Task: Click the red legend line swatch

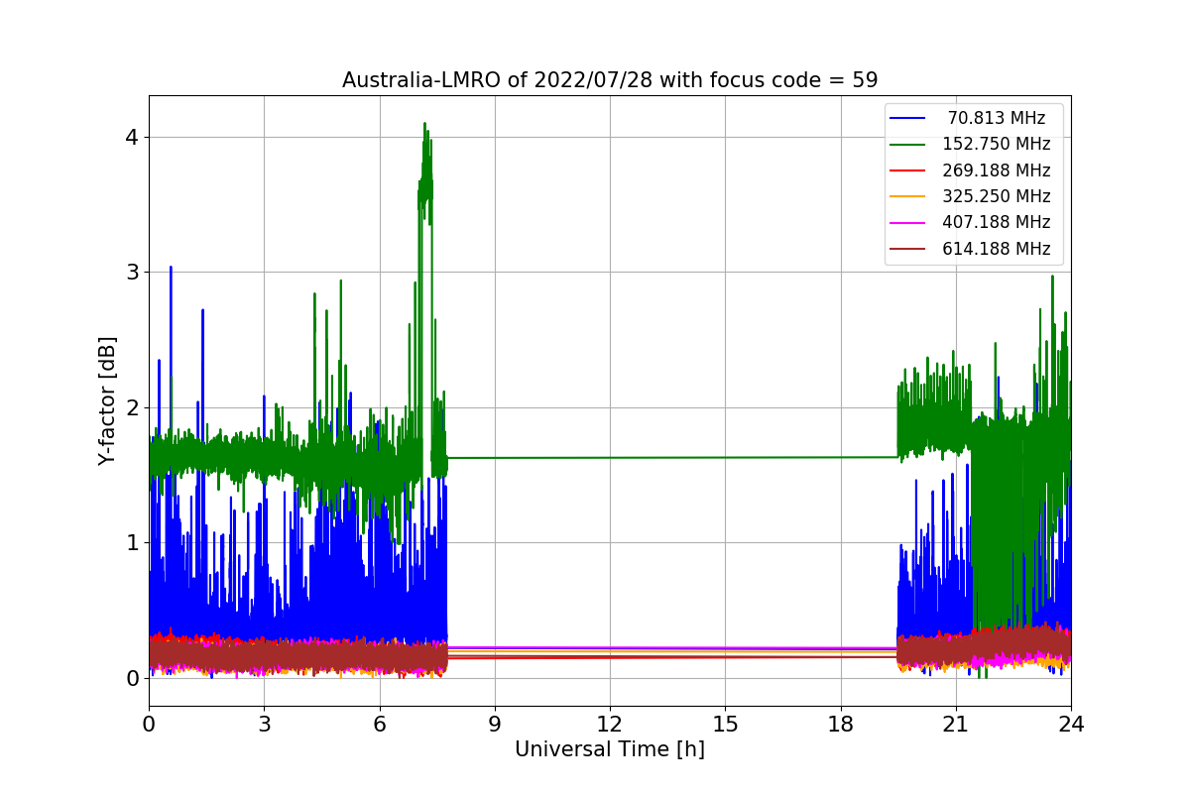Action: click(x=907, y=170)
